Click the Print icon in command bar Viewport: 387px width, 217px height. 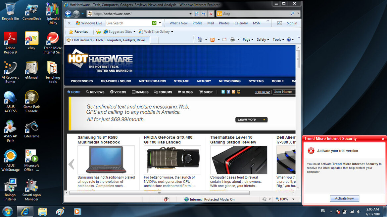click(232, 39)
